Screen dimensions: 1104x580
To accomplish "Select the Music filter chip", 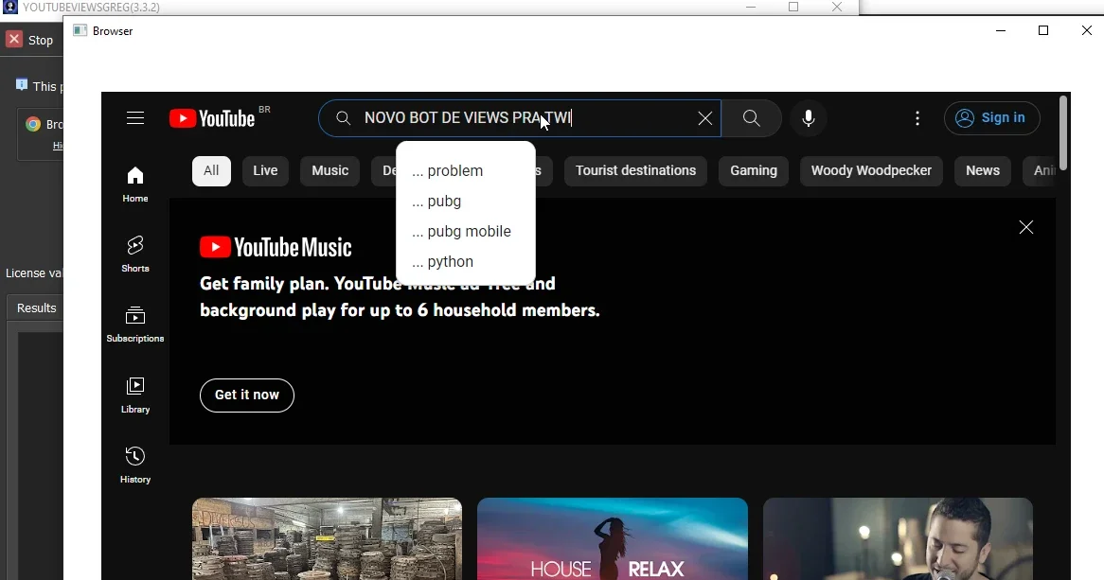I will [x=330, y=171].
